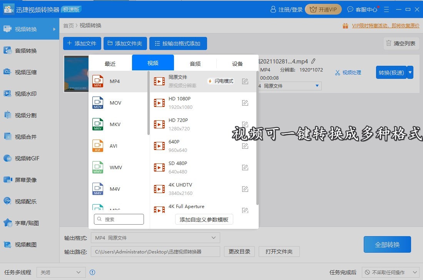The height and width of the screenshot is (280, 423).
Task: Switch to the 设备 tab
Action: point(237,63)
